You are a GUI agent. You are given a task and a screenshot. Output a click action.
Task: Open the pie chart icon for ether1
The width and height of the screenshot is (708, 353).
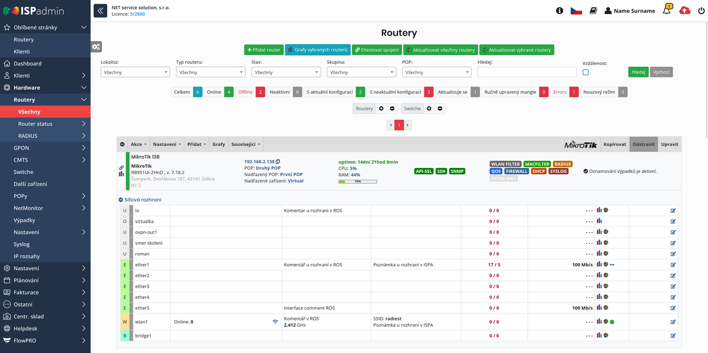pos(606,264)
